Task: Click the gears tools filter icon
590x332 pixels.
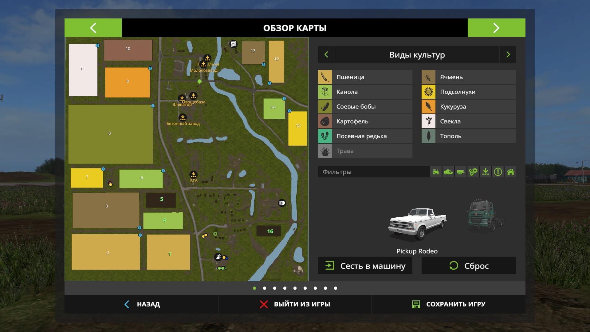Action: tap(473, 172)
